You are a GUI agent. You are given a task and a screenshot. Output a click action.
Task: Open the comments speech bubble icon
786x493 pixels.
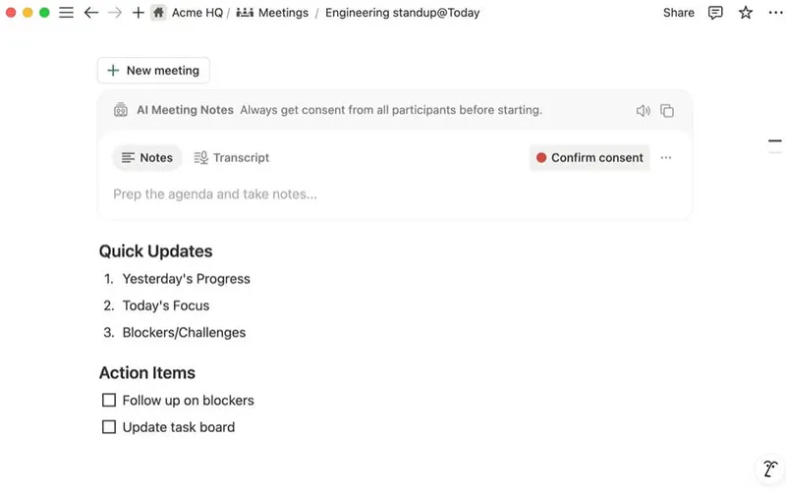point(716,13)
